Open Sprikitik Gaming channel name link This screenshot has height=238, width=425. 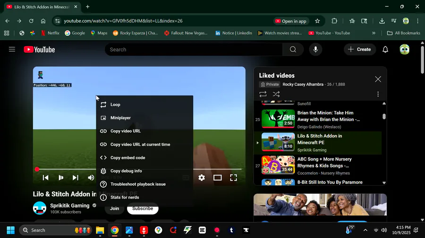70,206
